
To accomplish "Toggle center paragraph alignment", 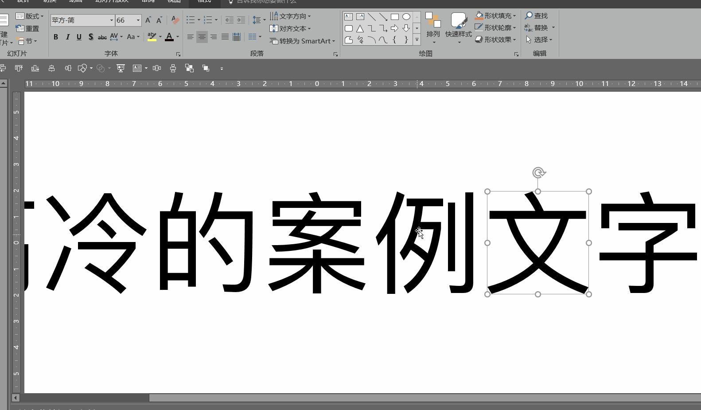I will click(x=202, y=37).
